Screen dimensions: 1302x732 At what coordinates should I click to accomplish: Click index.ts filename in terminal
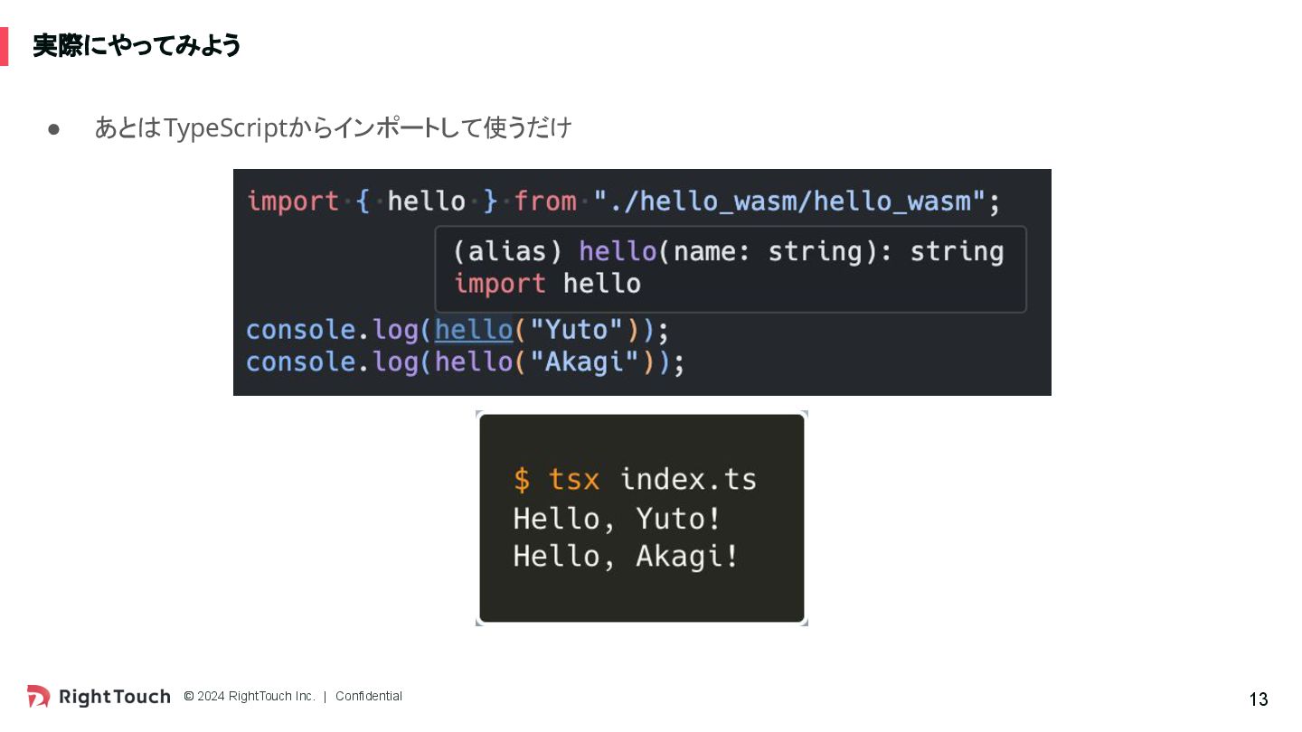click(x=688, y=480)
